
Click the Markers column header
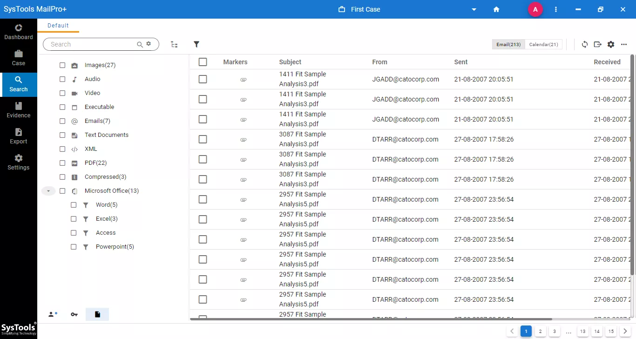[236, 62]
